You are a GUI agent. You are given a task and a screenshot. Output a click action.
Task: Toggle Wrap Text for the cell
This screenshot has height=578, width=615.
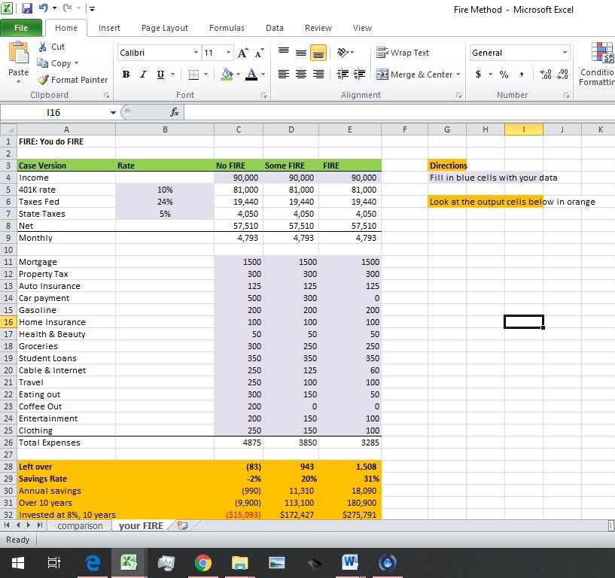tap(403, 53)
